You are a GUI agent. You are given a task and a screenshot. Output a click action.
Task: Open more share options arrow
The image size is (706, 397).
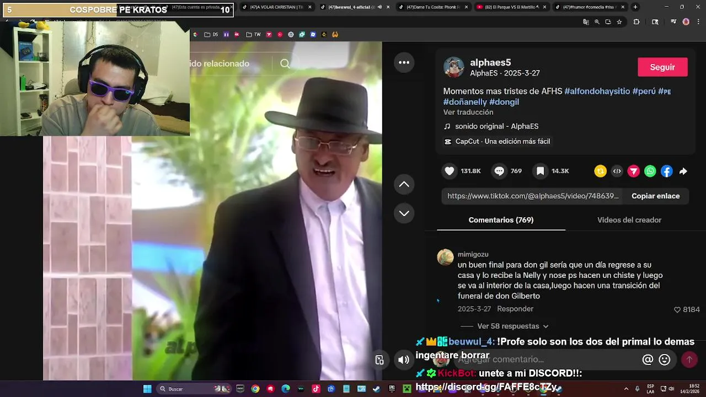683,171
